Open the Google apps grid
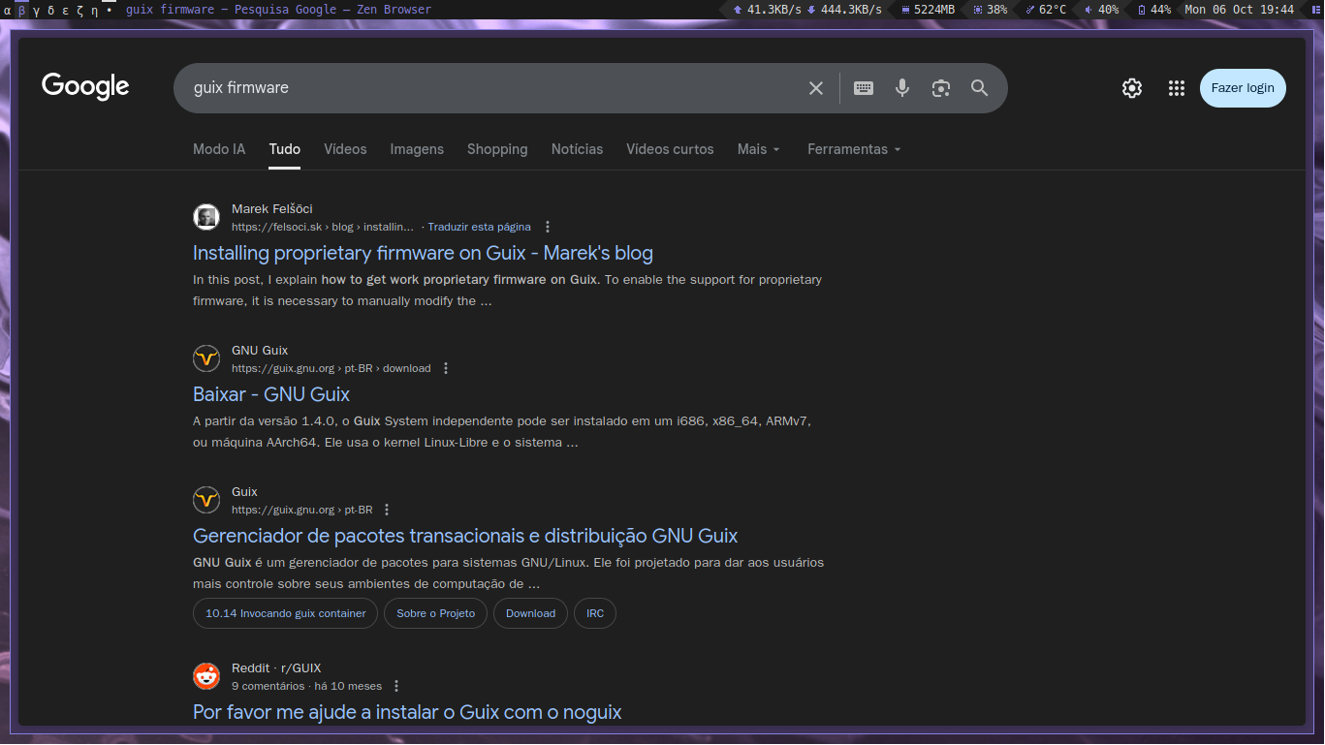 [x=1177, y=88]
